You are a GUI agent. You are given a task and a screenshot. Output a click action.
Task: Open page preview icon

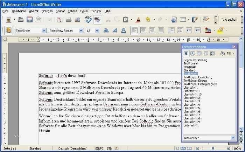(77, 20)
